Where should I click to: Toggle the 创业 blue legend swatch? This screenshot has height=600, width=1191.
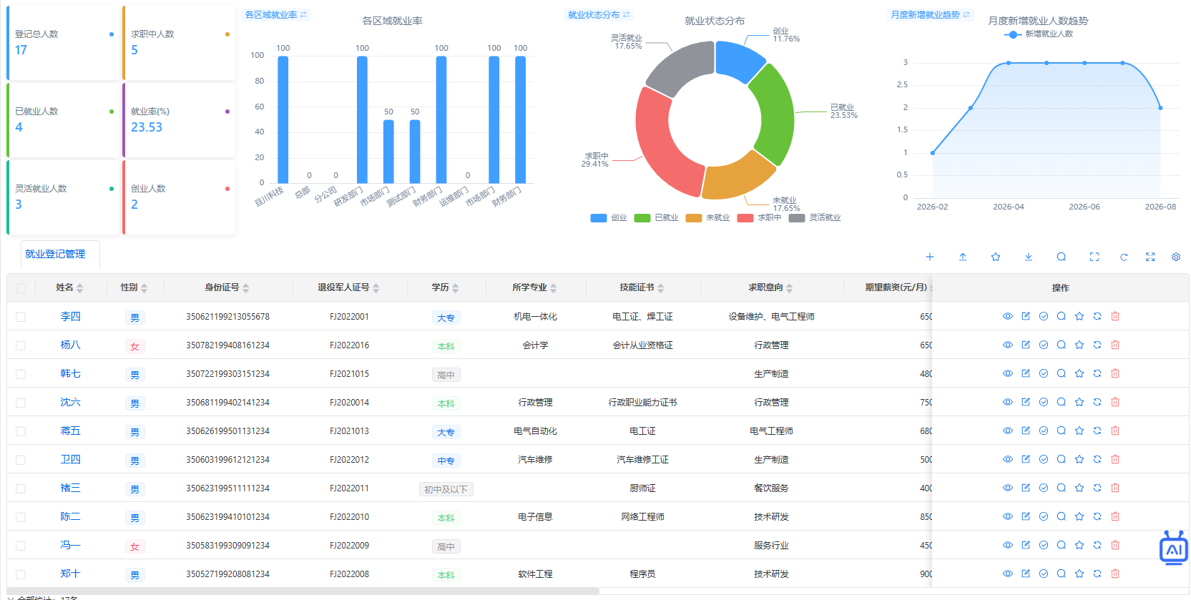pos(599,218)
